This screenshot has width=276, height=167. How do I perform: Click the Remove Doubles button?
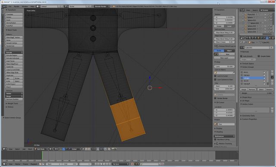coord(14,99)
